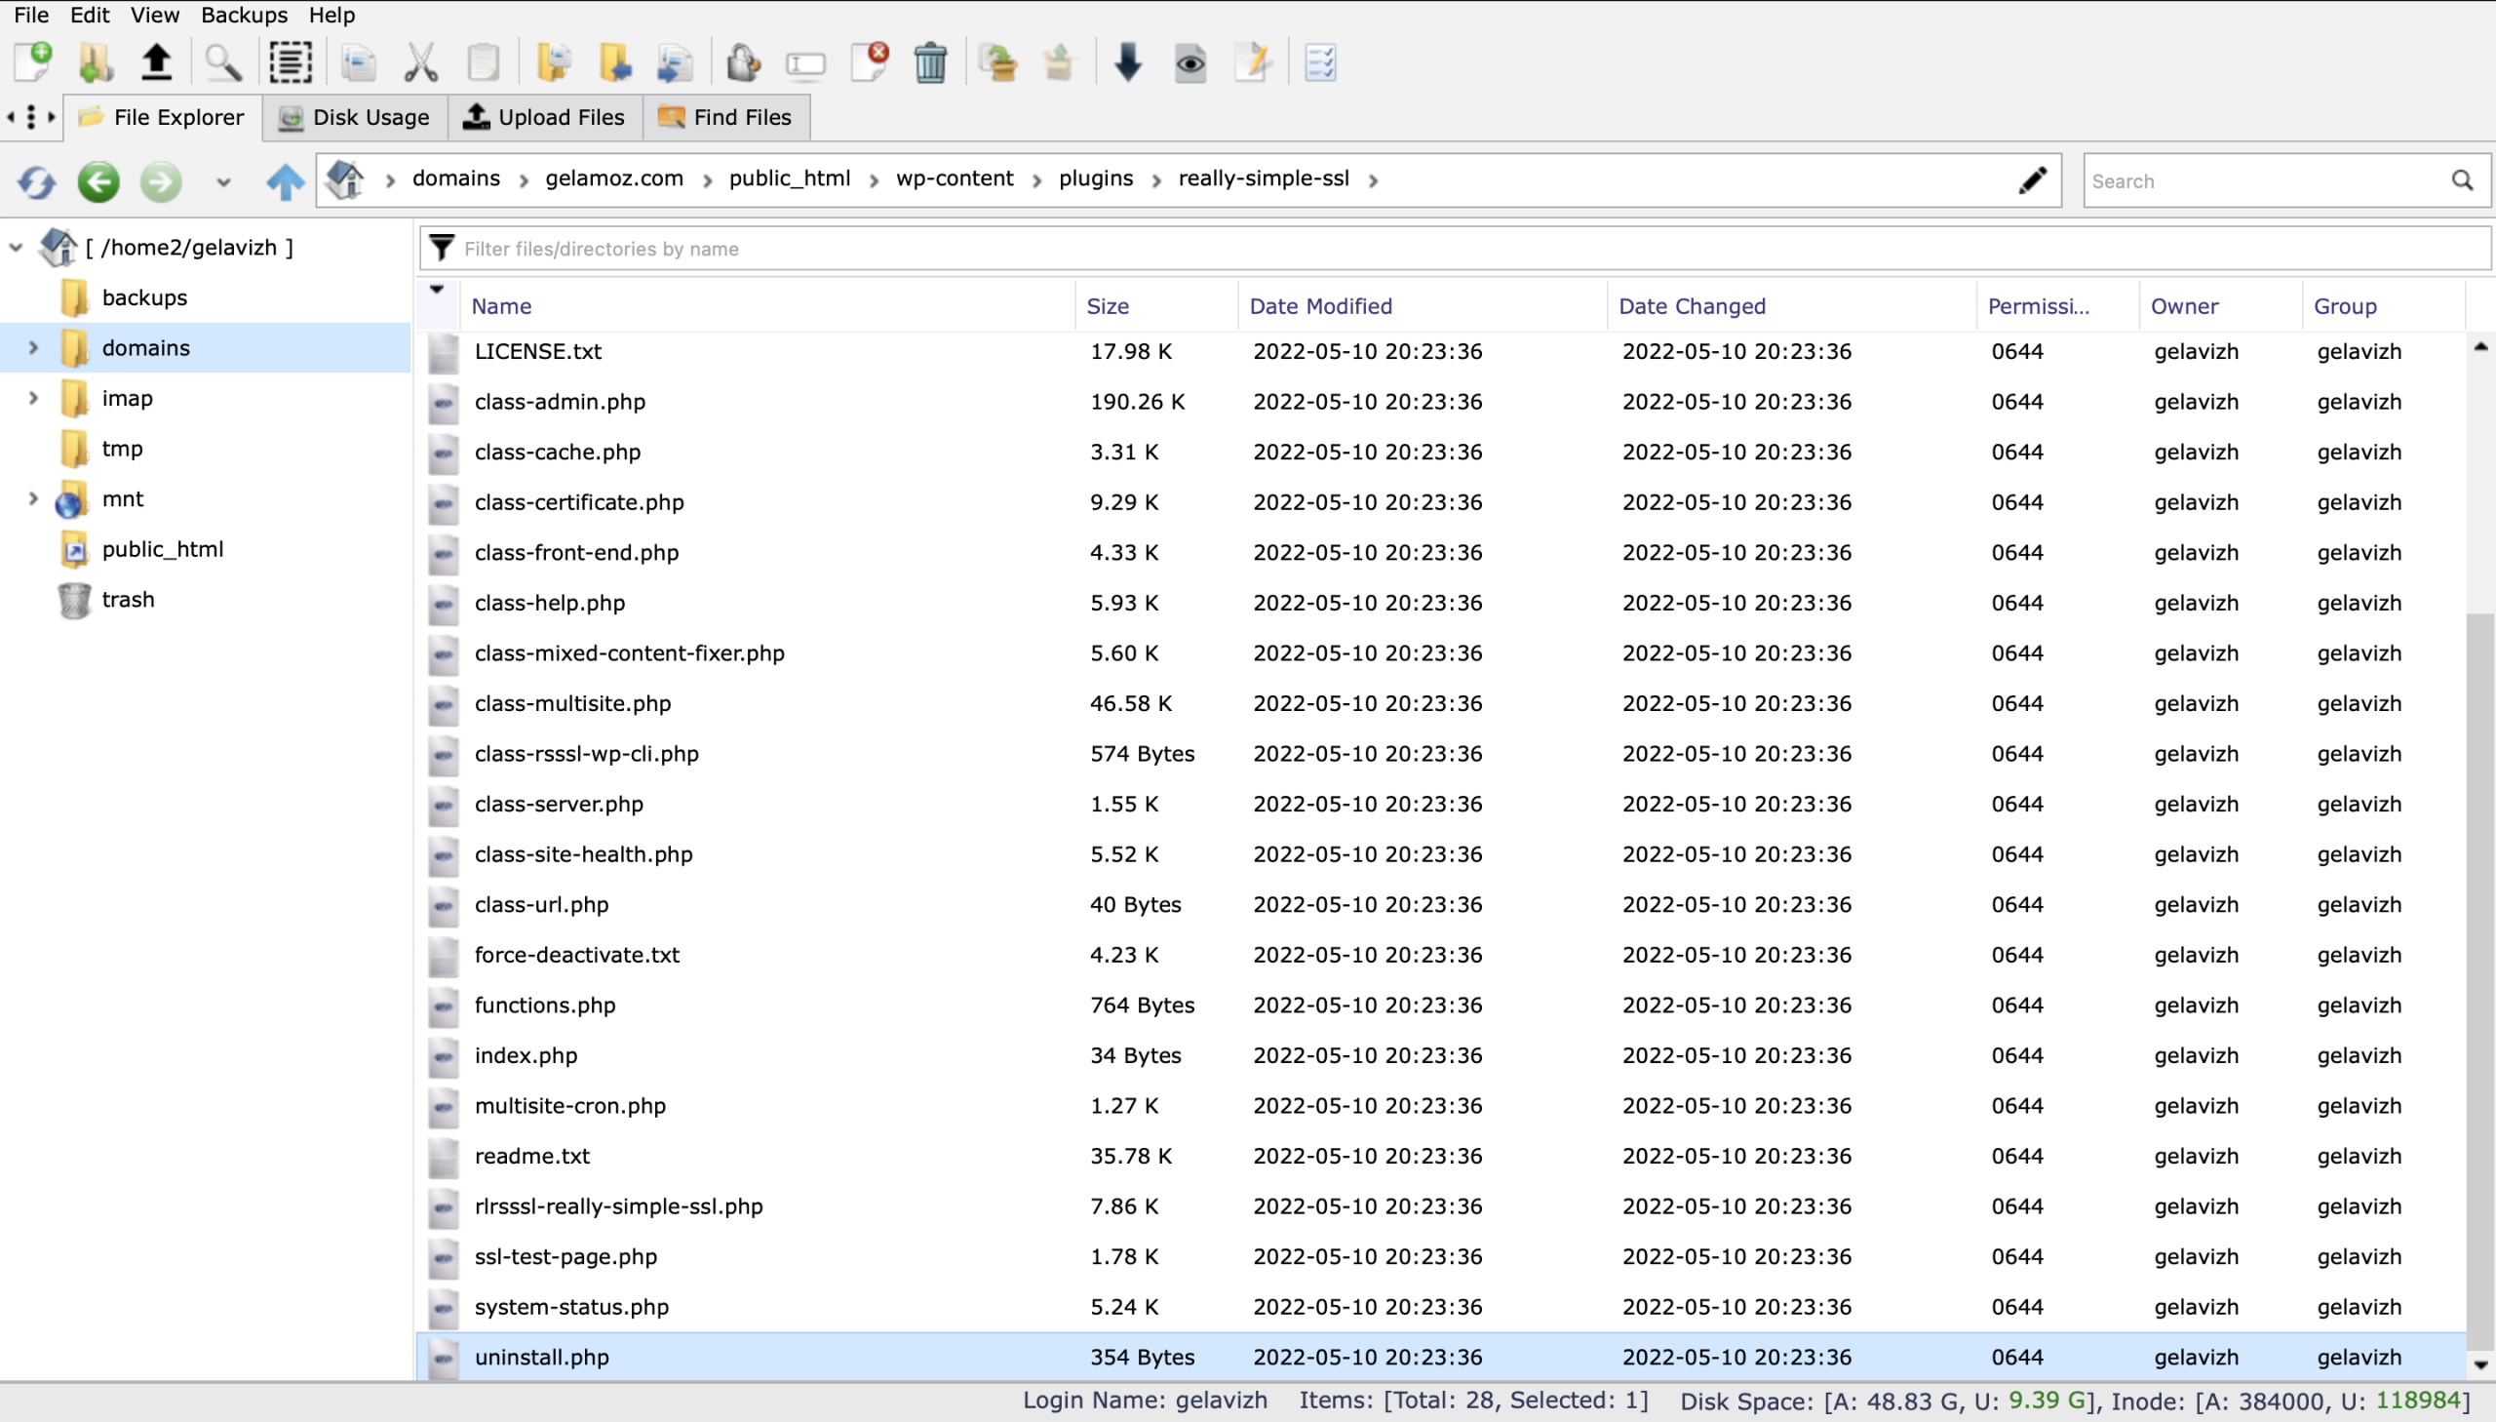Click the Upload arrow toolbar icon
Screen dimensions: 2496x1422
point(156,62)
